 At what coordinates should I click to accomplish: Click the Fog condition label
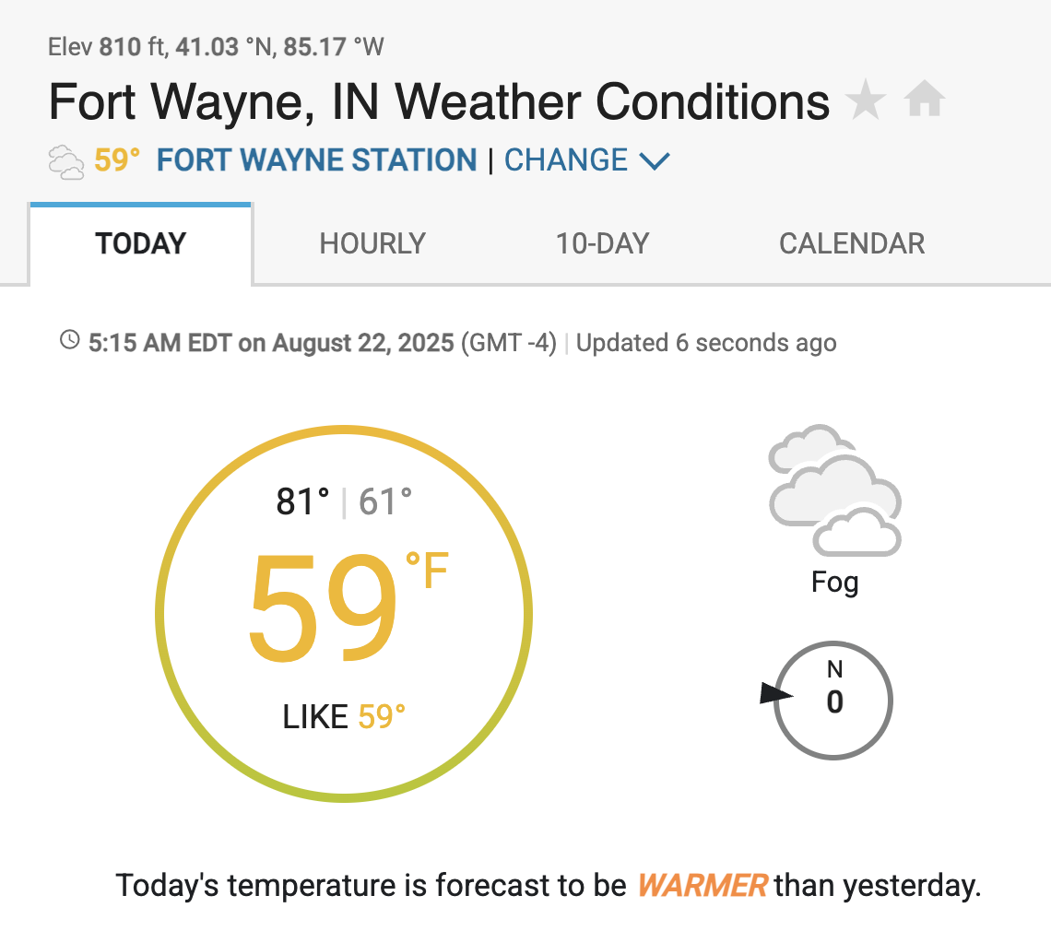(x=834, y=582)
